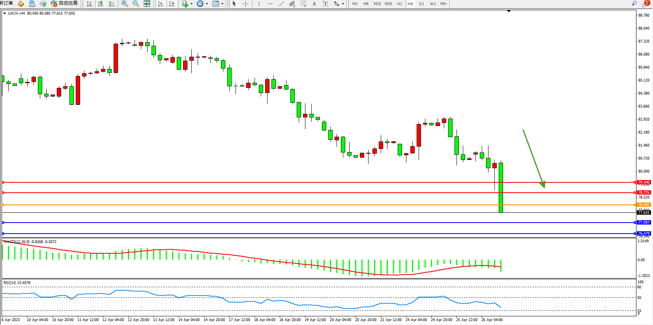Select the crosshair tool
This screenshot has height=325, width=653.
click(245, 4)
